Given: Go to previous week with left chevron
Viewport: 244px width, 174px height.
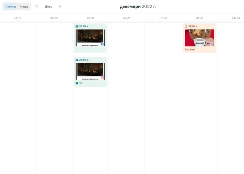Looking at the screenshot, I should [36, 7].
